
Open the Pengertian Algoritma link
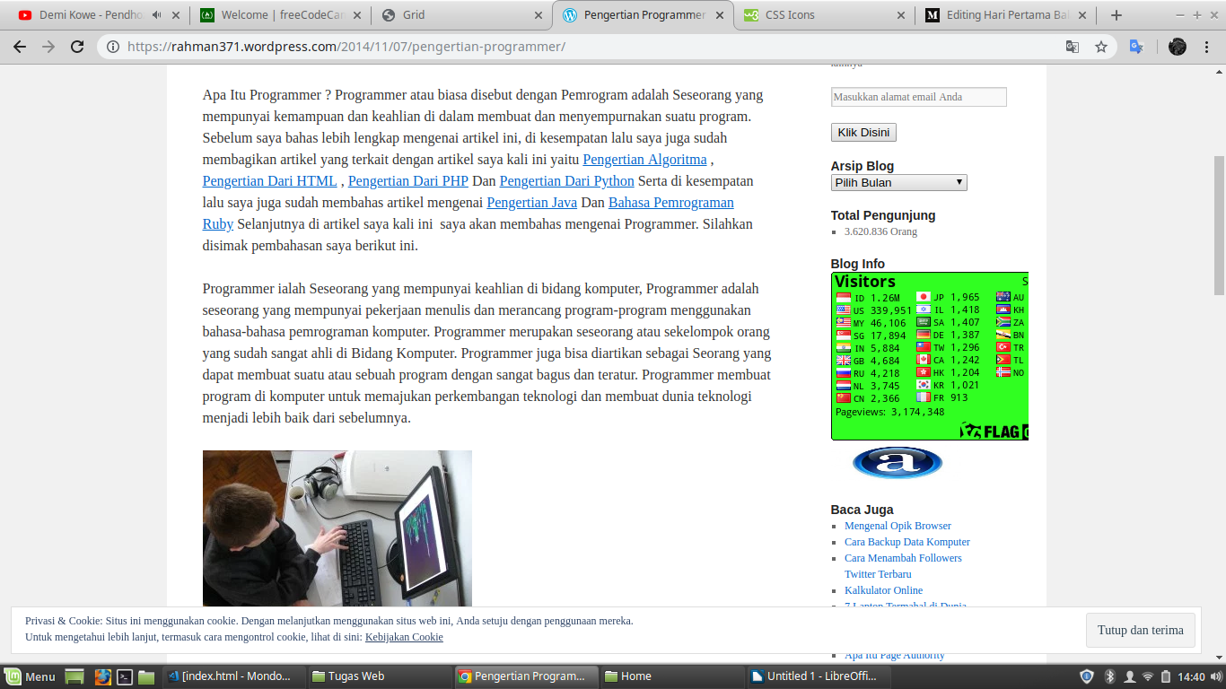645,160
